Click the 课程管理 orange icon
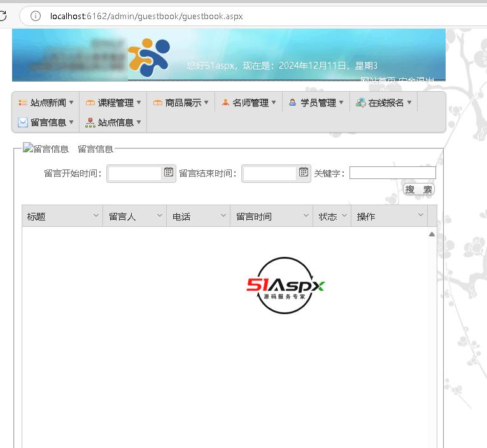The width and height of the screenshot is (487, 448). point(90,103)
